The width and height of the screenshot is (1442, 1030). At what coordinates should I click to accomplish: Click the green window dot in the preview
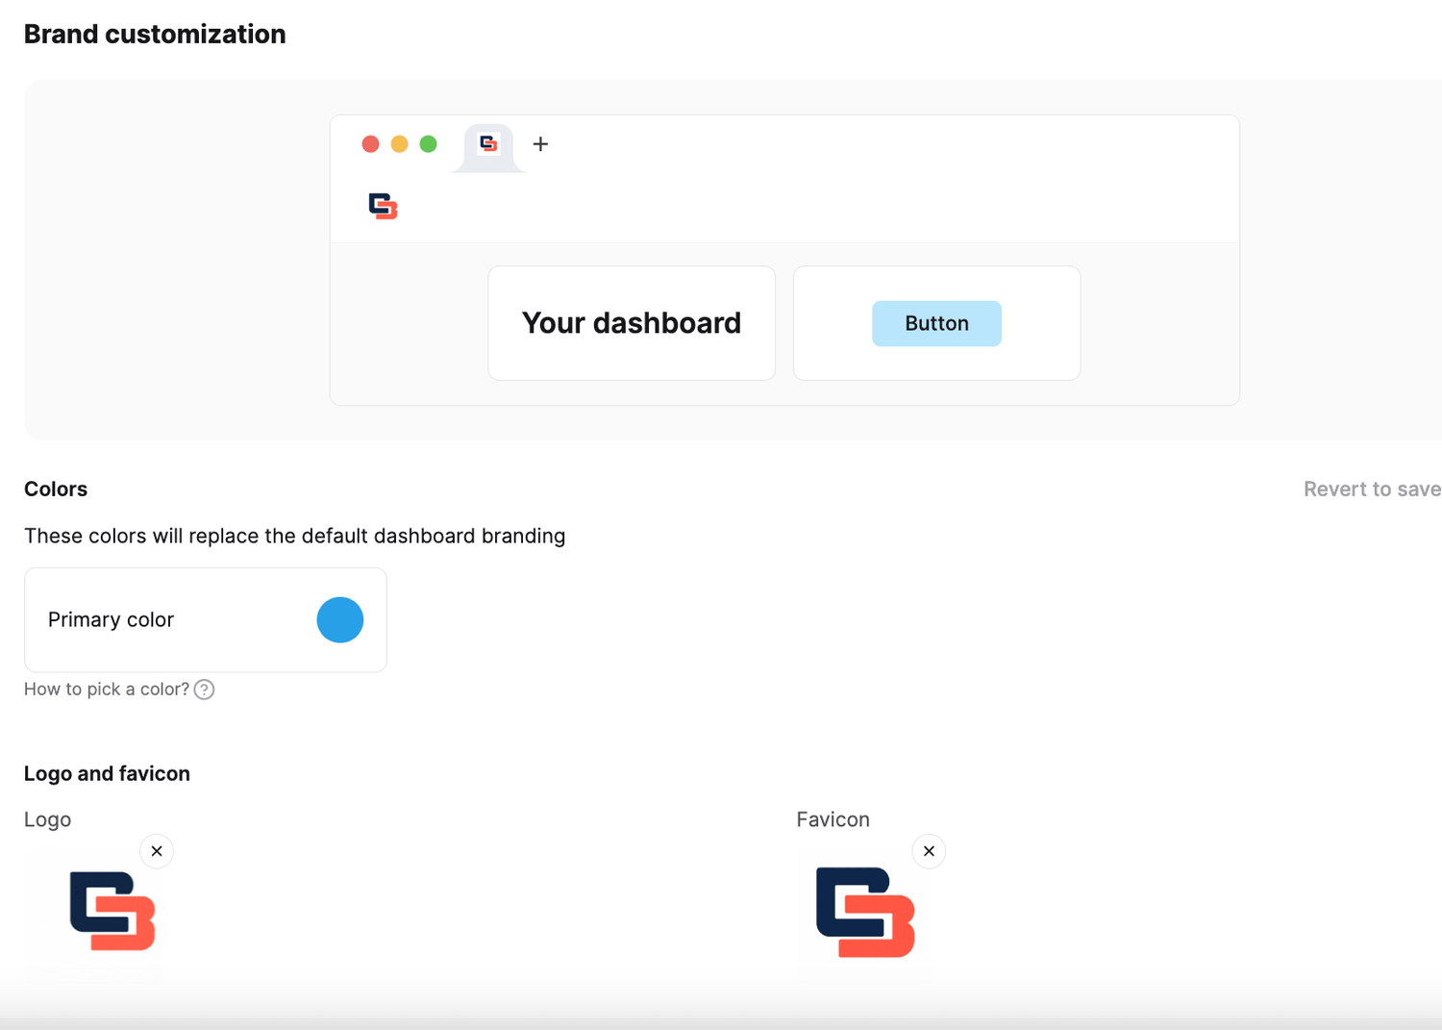(x=428, y=144)
